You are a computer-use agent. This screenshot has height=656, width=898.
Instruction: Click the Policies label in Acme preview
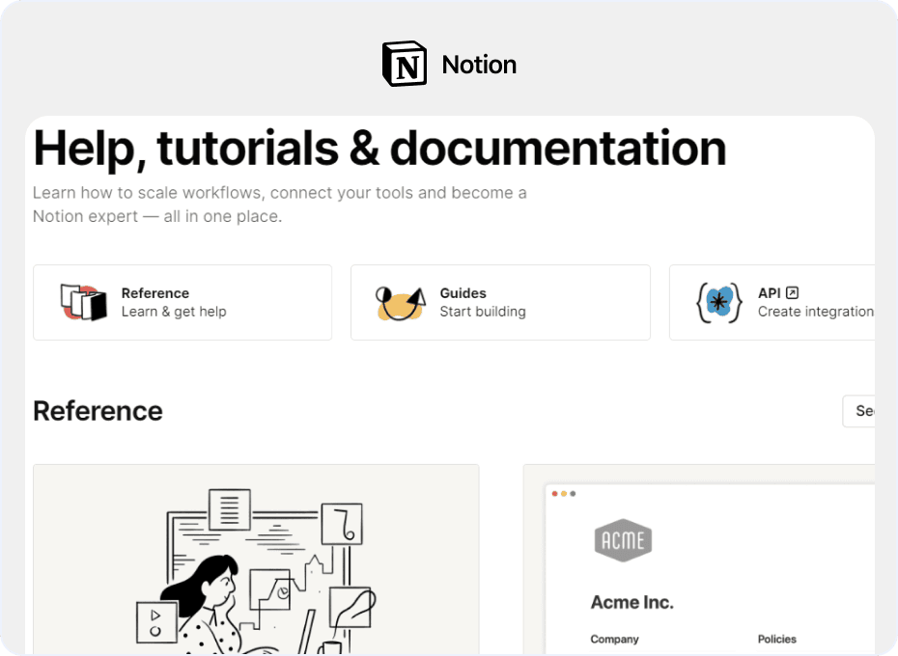(777, 639)
